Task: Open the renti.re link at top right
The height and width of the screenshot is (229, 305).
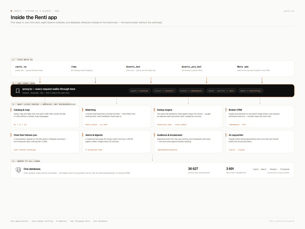Action: pyautogui.click(x=289, y=11)
